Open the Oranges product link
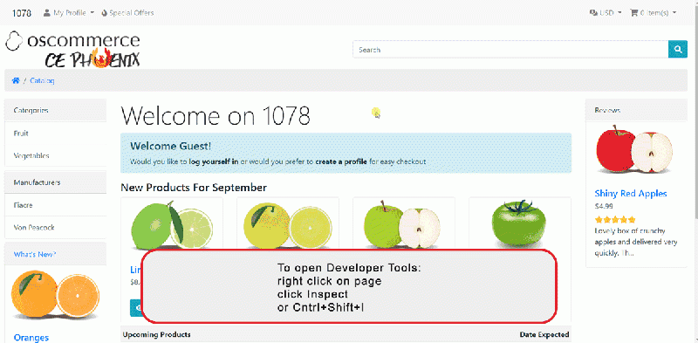The image size is (698, 343). [x=31, y=338]
